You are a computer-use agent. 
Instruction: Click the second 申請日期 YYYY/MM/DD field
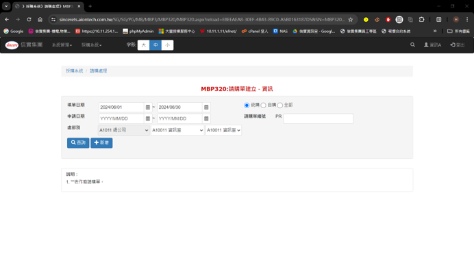pos(179,118)
